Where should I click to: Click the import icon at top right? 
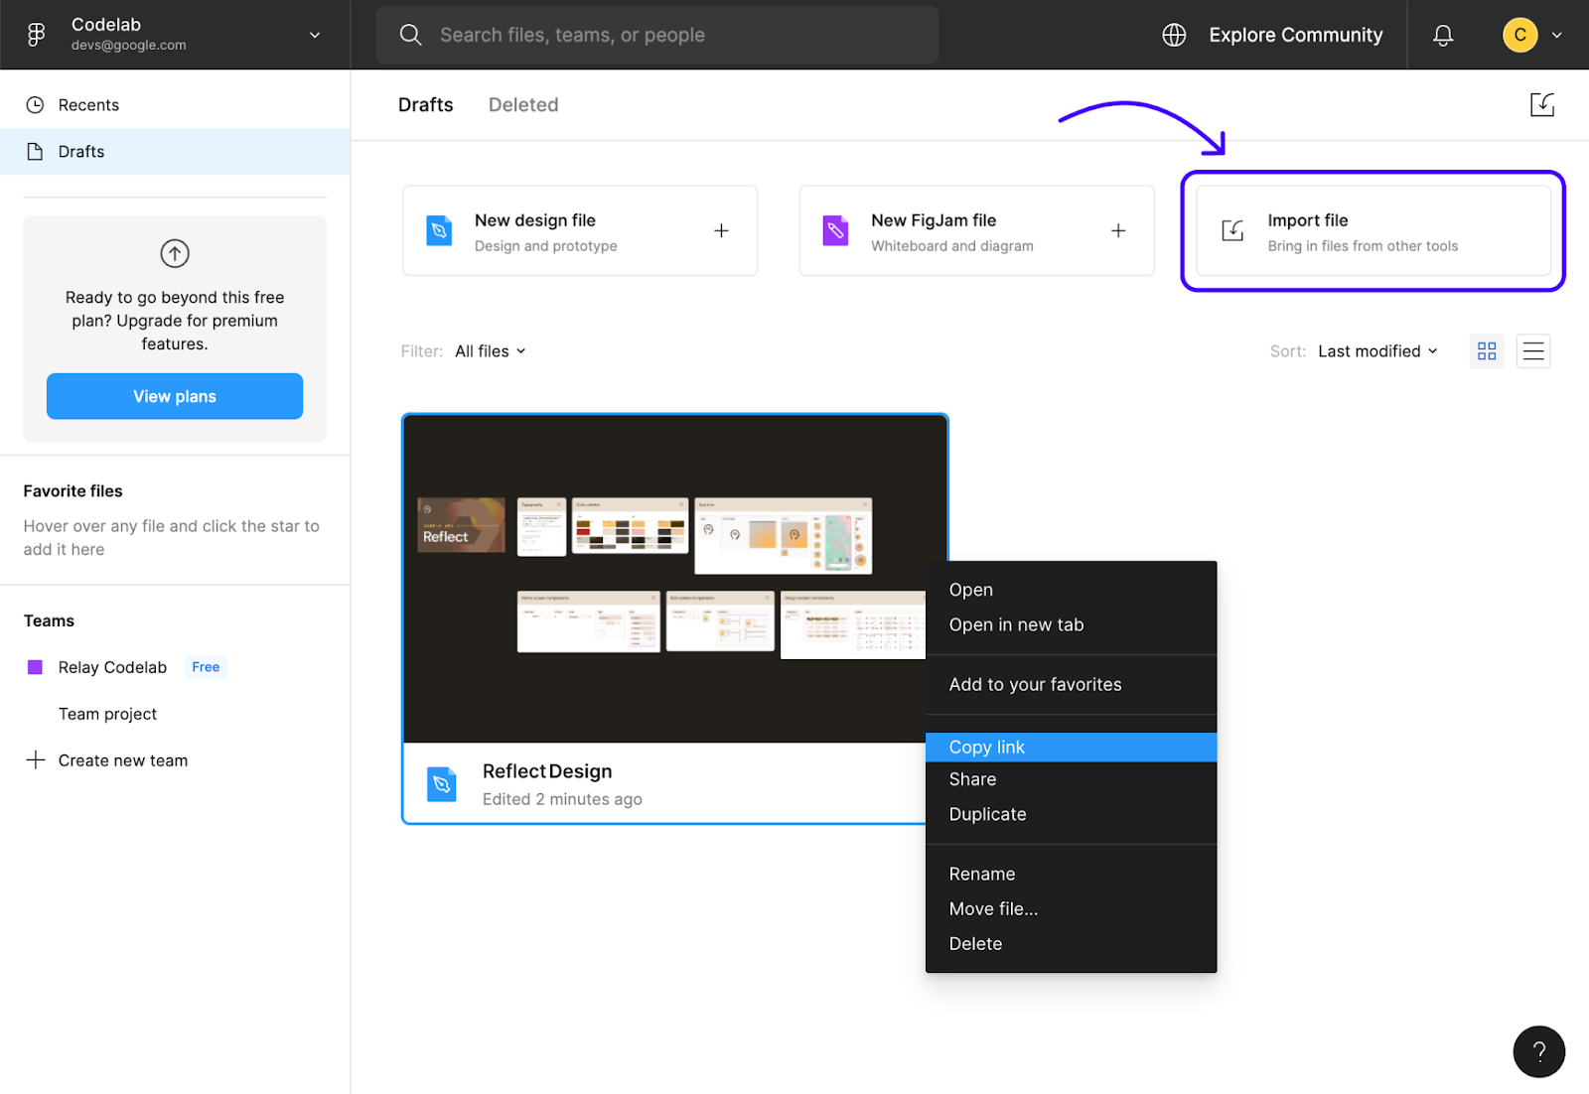pyautogui.click(x=1541, y=105)
